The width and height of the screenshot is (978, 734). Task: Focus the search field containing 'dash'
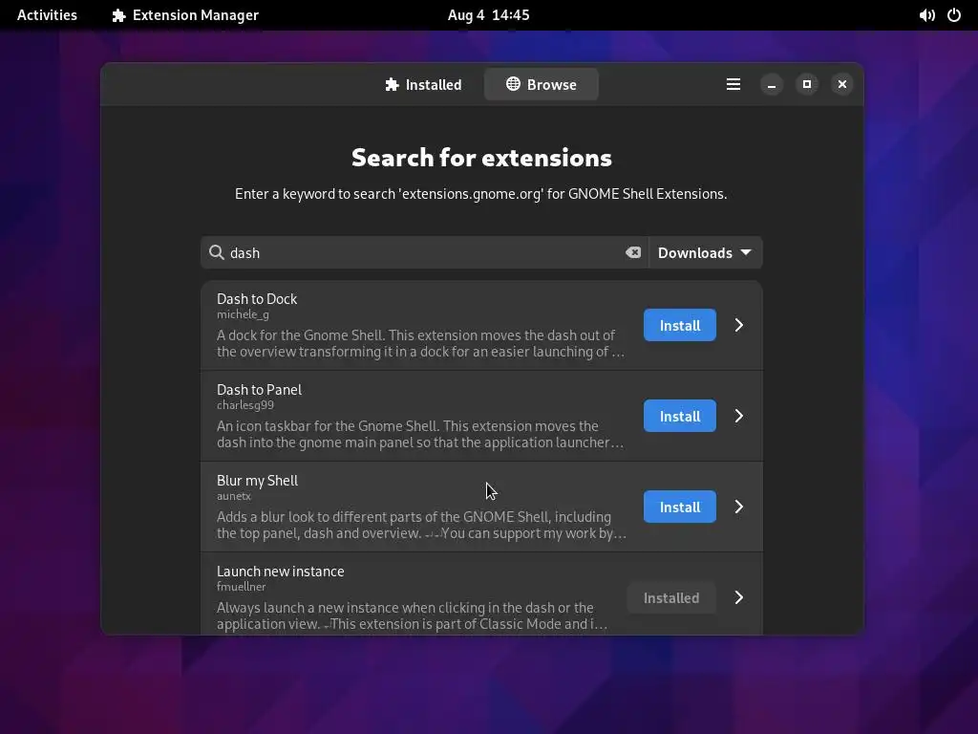tap(425, 252)
